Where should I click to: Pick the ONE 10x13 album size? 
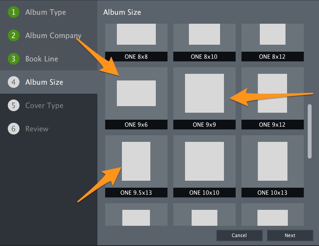tap(272, 166)
